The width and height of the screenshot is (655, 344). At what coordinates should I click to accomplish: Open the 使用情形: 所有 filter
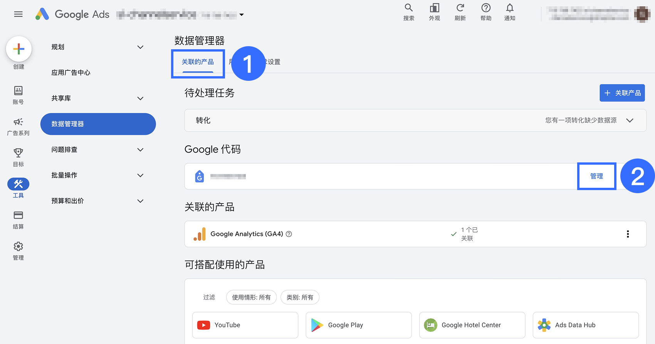pos(251,297)
